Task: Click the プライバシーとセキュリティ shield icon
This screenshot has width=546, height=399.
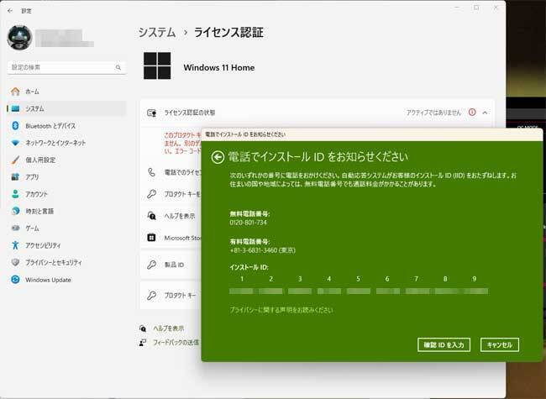Action: point(15,262)
